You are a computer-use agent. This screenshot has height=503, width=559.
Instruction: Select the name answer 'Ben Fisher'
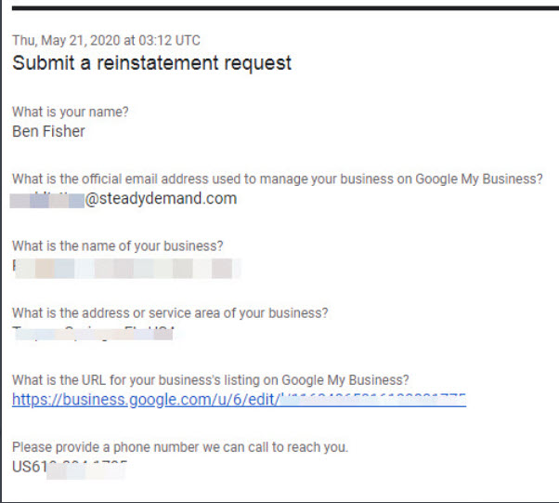48,131
